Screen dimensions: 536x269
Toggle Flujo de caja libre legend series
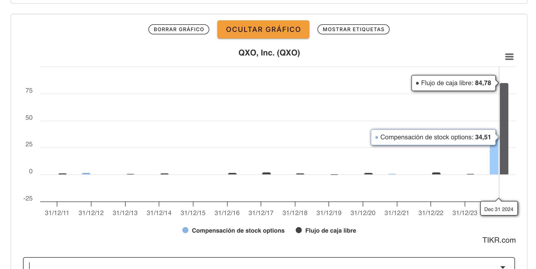[x=330, y=231]
